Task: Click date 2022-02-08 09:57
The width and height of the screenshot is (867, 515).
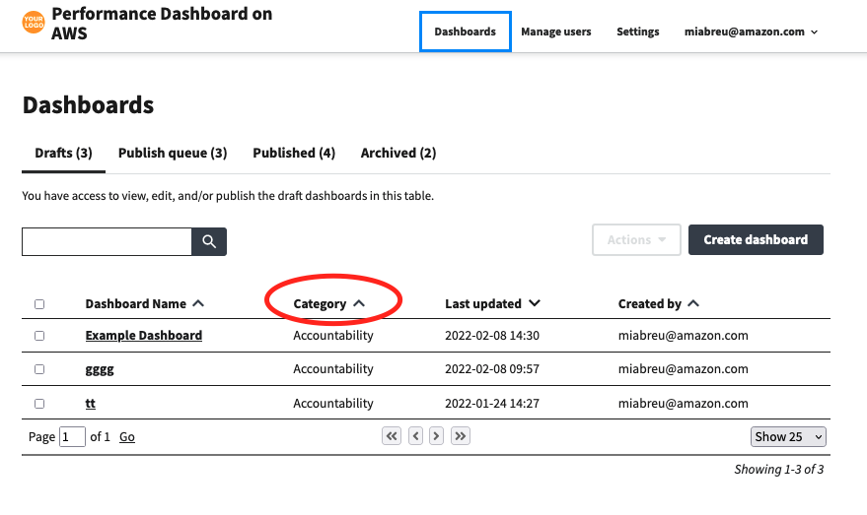Action: [492, 369]
